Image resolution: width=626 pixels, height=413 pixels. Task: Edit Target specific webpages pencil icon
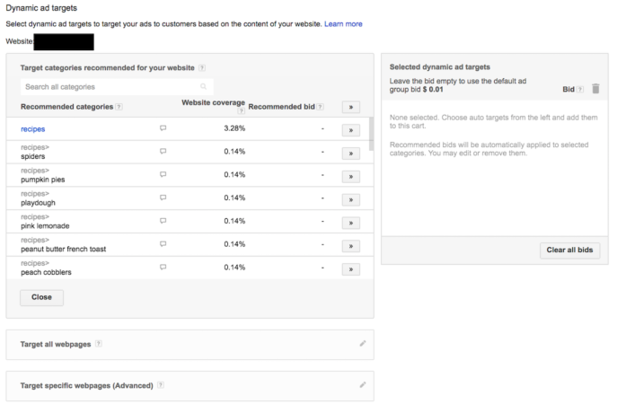coord(363,384)
